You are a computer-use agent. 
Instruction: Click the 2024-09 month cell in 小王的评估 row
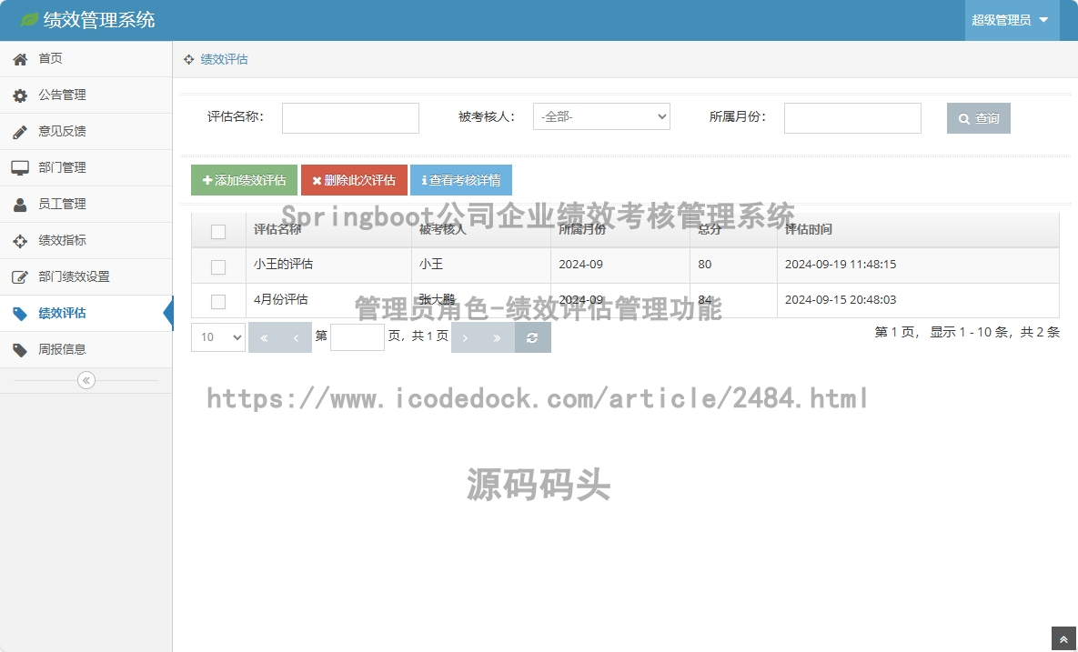click(620, 265)
